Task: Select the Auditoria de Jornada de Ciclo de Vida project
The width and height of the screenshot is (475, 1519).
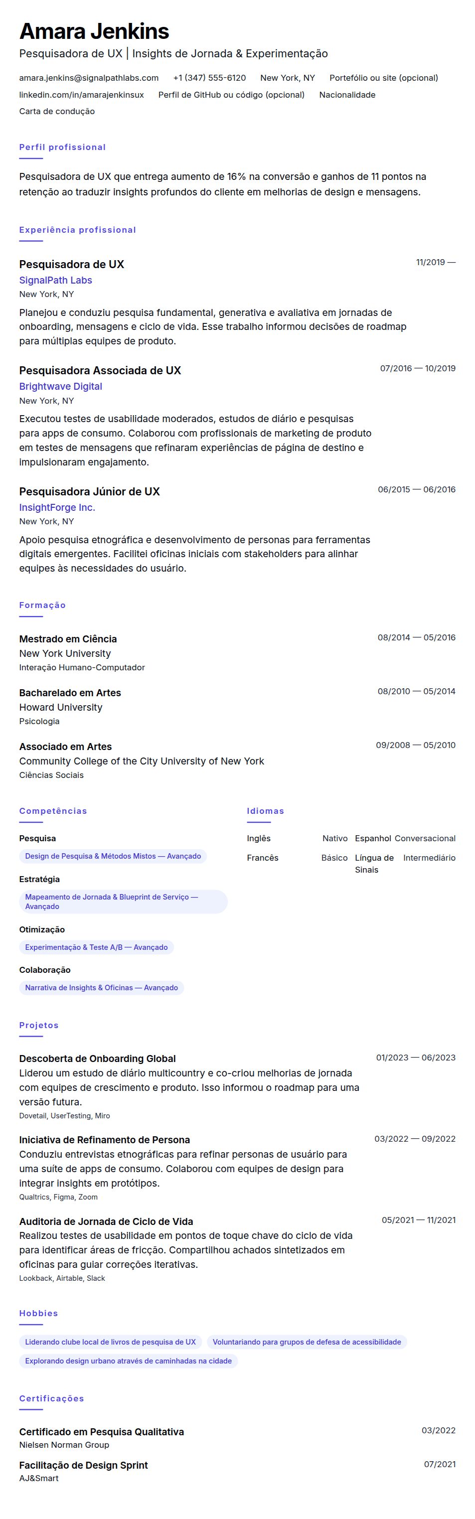Action: click(106, 1222)
